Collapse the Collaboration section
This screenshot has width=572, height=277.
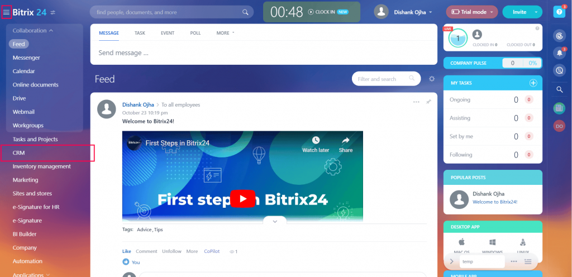tap(33, 31)
